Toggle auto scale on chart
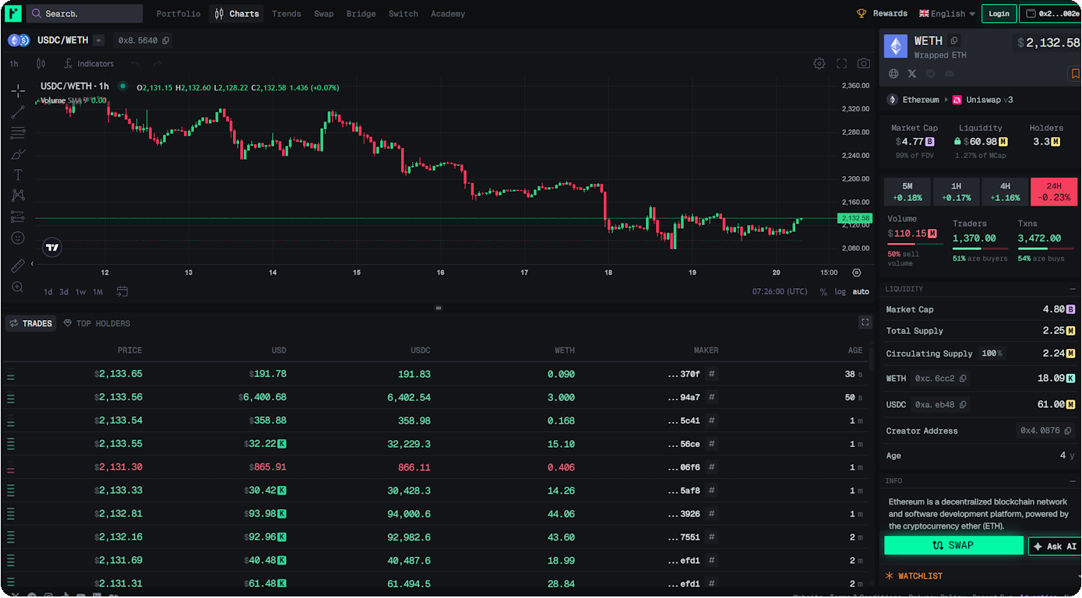The width and height of the screenshot is (1082, 598). (861, 292)
